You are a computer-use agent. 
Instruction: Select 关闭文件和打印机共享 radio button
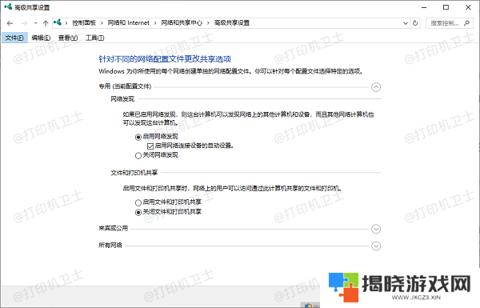point(138,212)
